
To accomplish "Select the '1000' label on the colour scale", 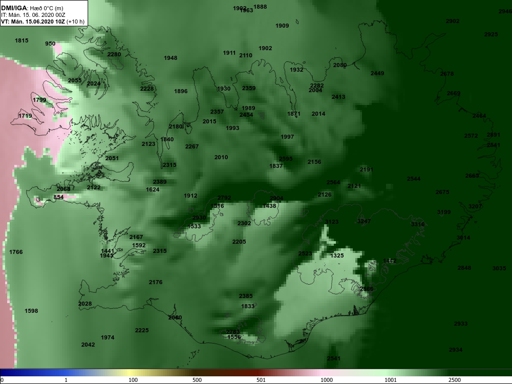I will [x=327, y=380].
